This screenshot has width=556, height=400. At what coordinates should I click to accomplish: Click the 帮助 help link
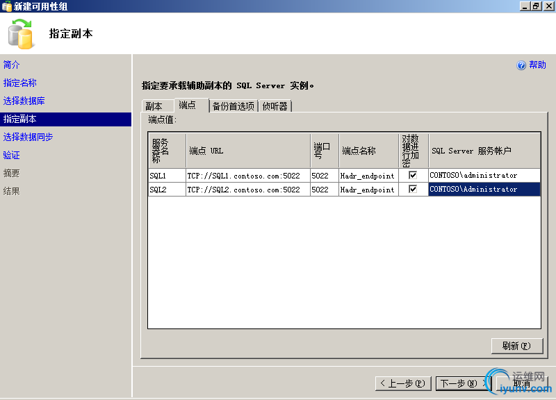pos(537,65)
